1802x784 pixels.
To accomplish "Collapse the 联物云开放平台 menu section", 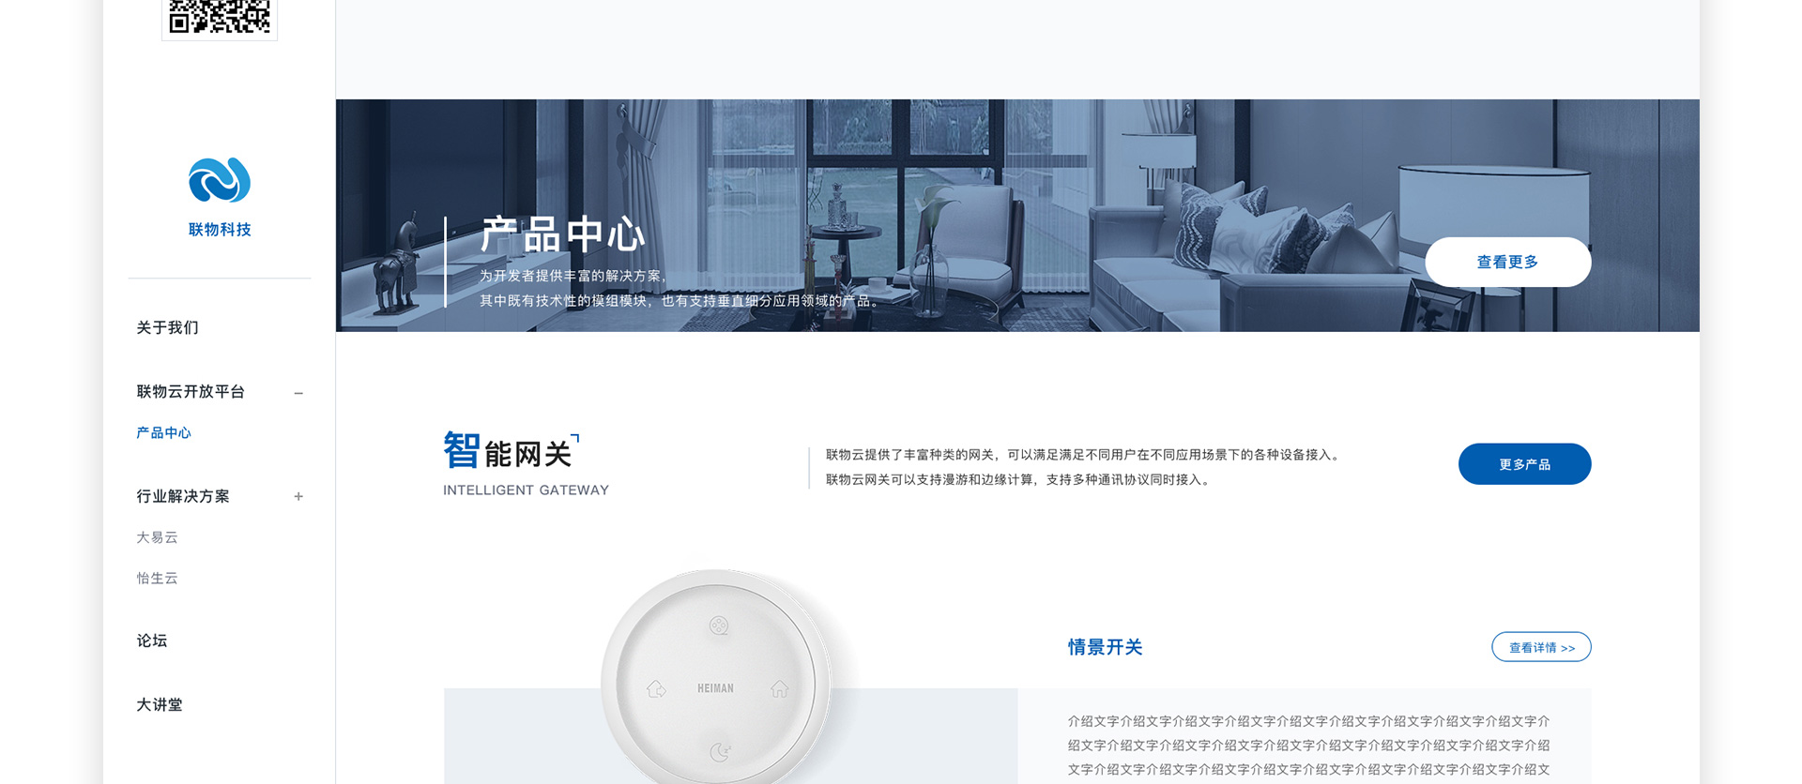I will point(298,393).
